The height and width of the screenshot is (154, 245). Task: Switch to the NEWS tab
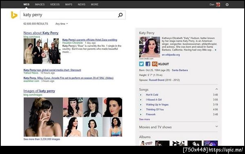[82, 4]
